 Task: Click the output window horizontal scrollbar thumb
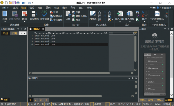coord(67,96)
